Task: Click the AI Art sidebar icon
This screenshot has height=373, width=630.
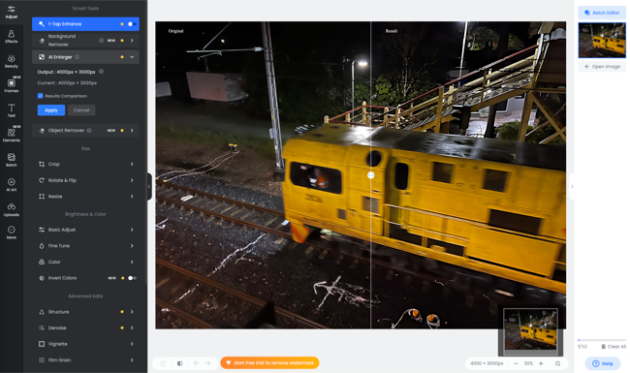Action: (x=12, y=185)
